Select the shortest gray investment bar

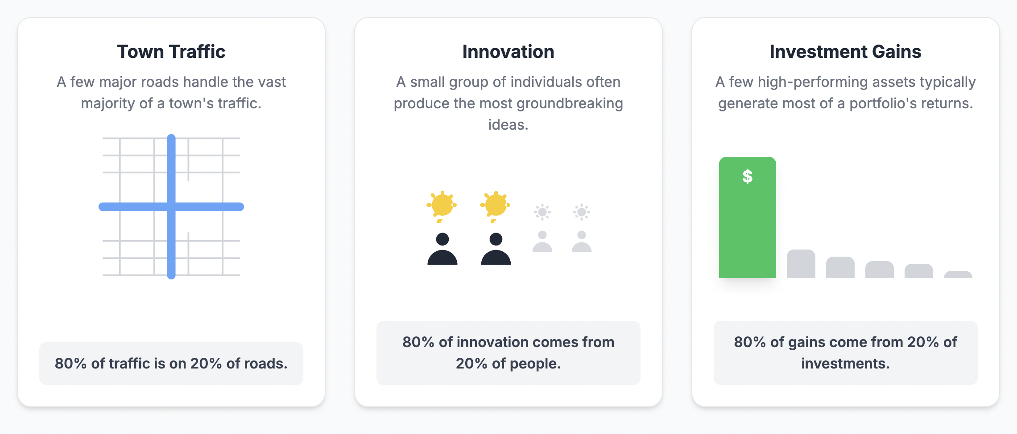(958, 274)
